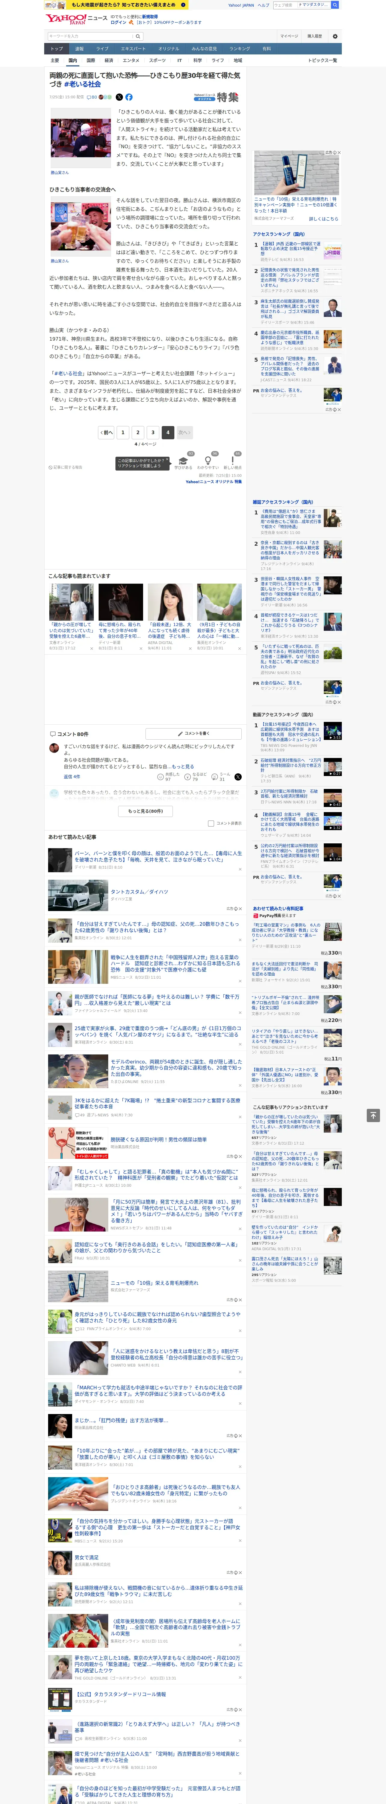Click the うーん face icon on the comment
The width and height of the screenshot is (386, 1804).
pyautogui.click(x=214, y=777)
